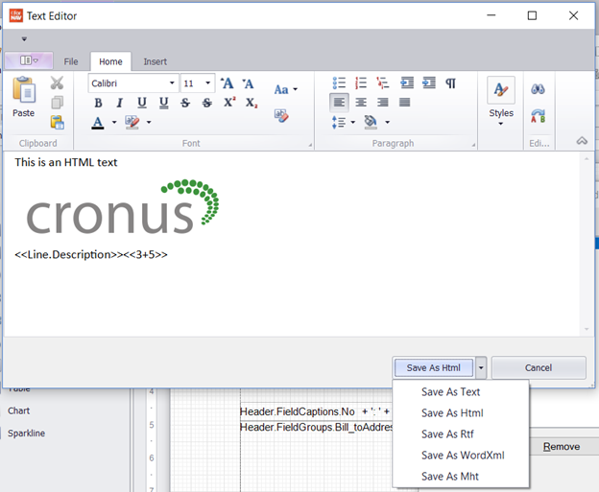Select Align Right paragraph alignment
599x492 pixels.
[382, 103]
